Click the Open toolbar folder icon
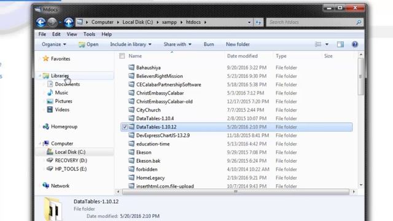 [82, 45]
